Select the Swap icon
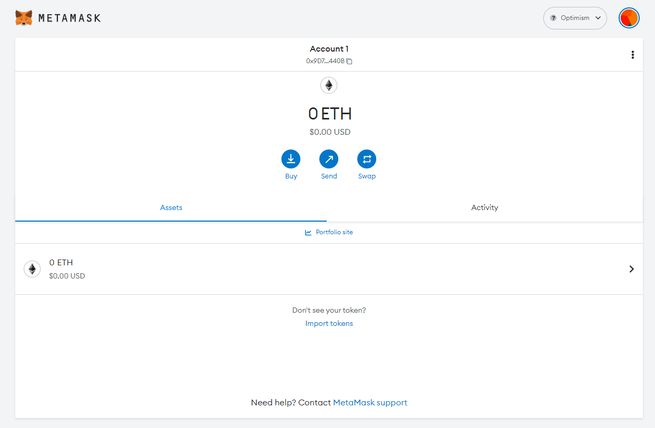This screenshot has width=655, height=428. pyautogui.click(x=367, y=158)
